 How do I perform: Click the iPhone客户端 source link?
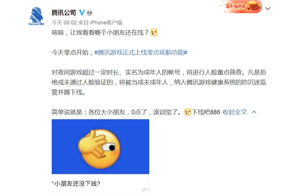[106, 23]
